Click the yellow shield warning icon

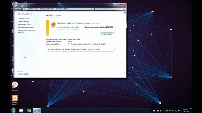(x=53, y=24)
